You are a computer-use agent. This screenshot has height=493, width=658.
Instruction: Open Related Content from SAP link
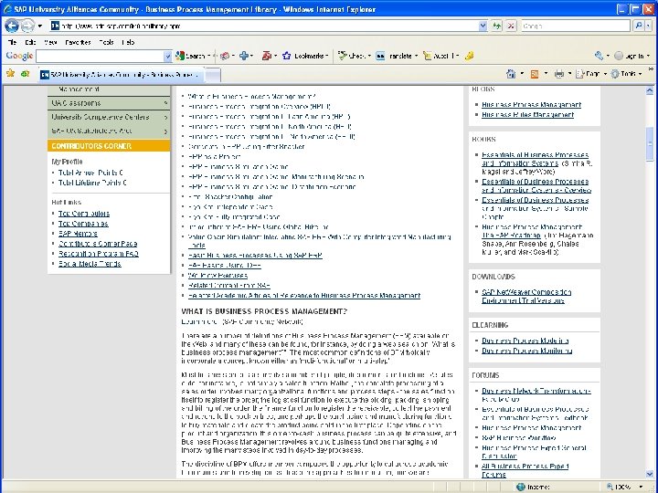coord(229,286)
